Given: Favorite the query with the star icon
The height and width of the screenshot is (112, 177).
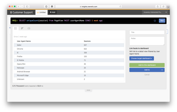Looking at the screenshot, I should pos(155,21).
